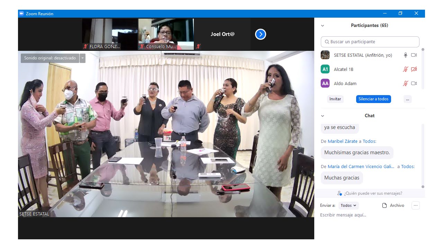Select FLORA GONZ... video thumbnail

click(110, 34)
